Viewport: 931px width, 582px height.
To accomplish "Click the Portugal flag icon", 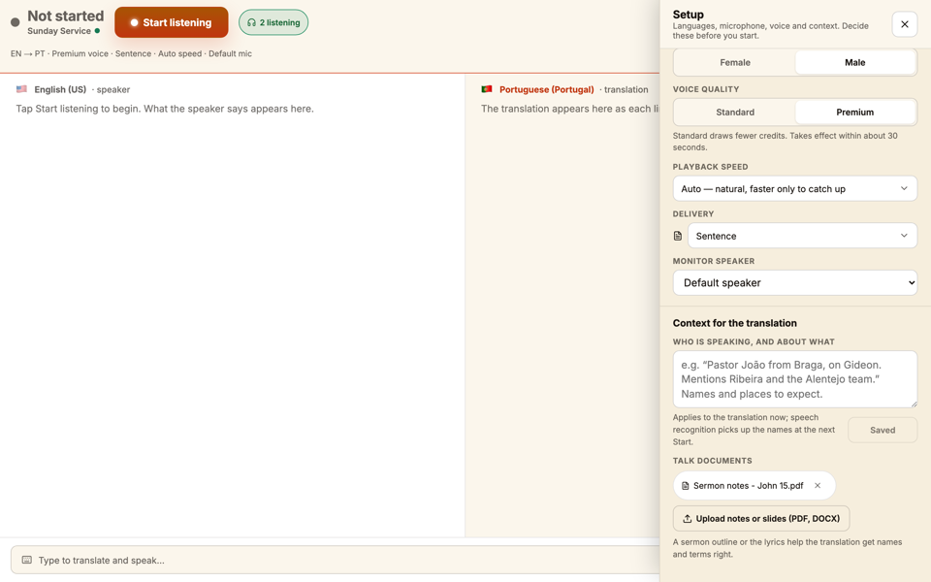I will click(487, 89).
